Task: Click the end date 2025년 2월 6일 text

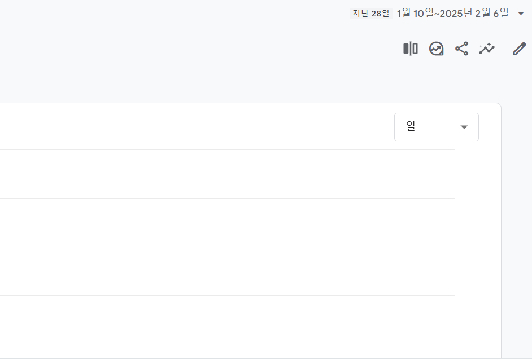Action: (474, 14)
